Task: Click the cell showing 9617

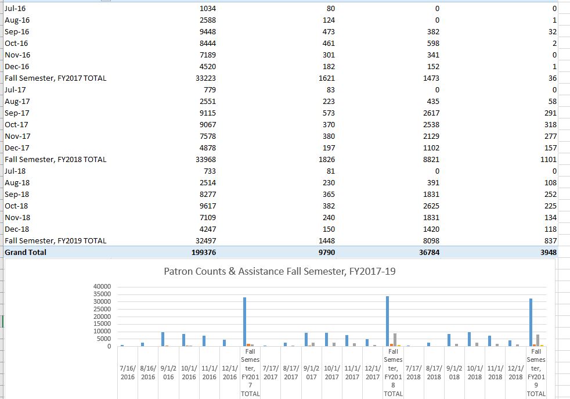Action: pyautogui.click(x=208, y=206)
